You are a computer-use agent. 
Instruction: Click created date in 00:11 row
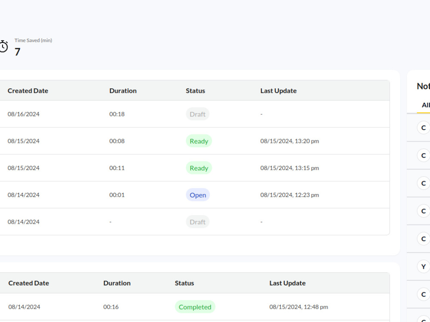[23, 168]
